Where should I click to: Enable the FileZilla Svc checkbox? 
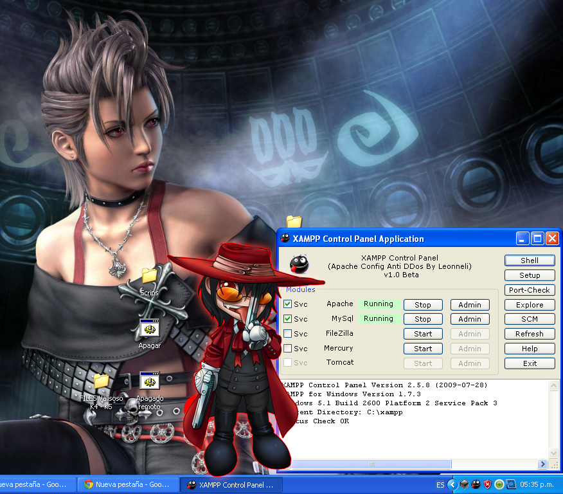point(288,334)
